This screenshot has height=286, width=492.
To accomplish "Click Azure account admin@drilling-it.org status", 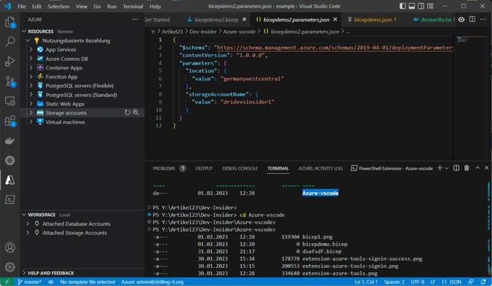I will click(152, 282).
